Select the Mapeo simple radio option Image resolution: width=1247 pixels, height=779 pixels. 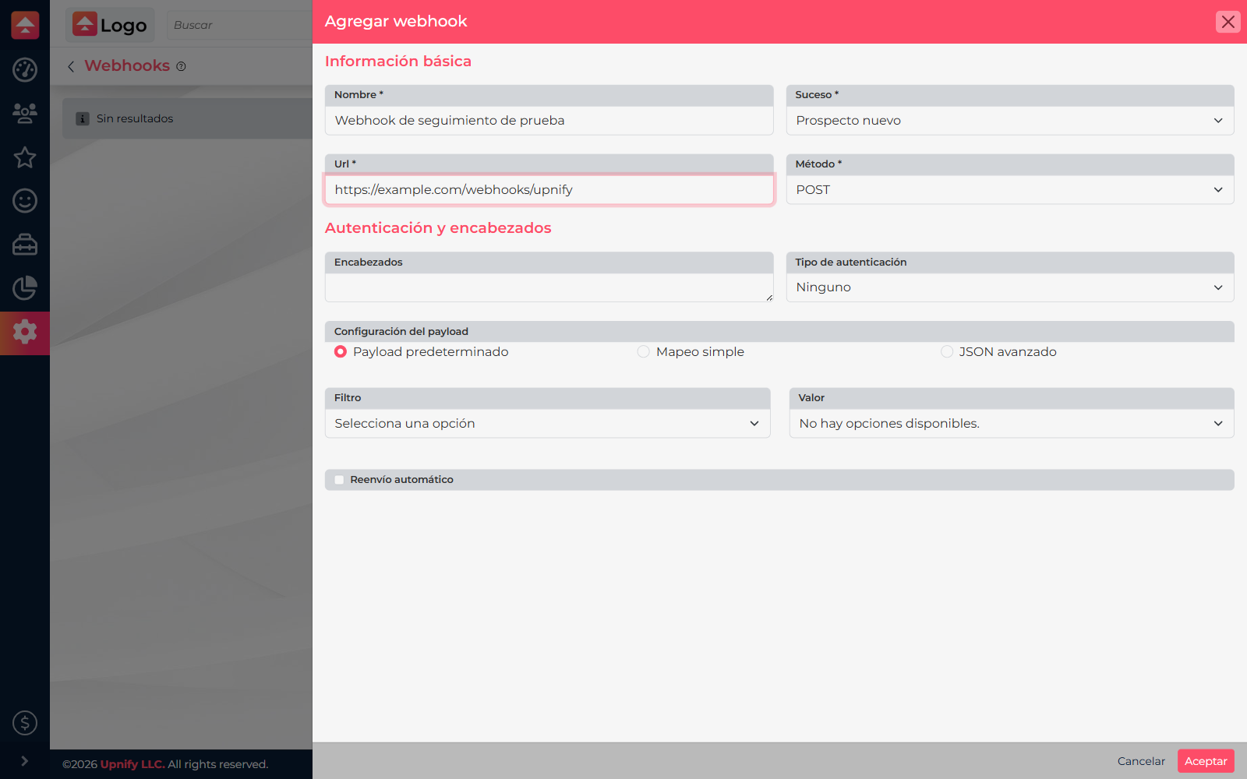pos(644,352)
